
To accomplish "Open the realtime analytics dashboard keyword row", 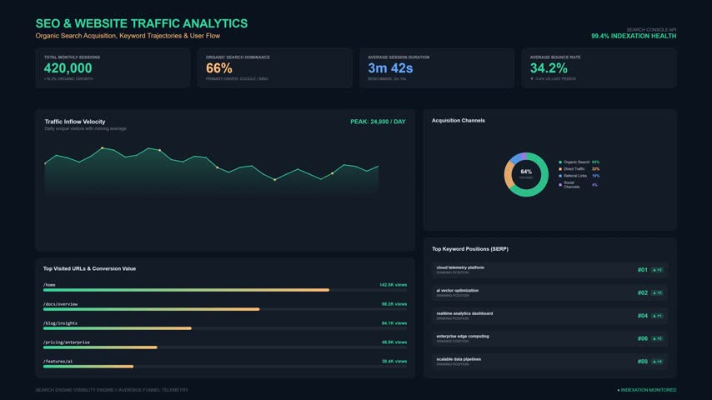I will [550, 316].
